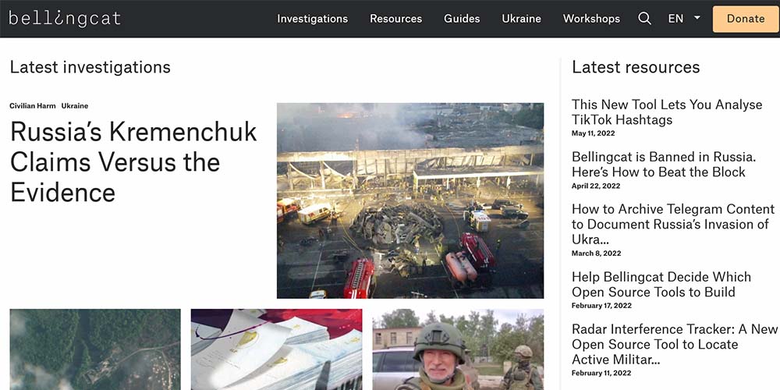Open the search magnifier icon
The height and width of the screenshot is (390, 780).
click(x=644, y=19)
